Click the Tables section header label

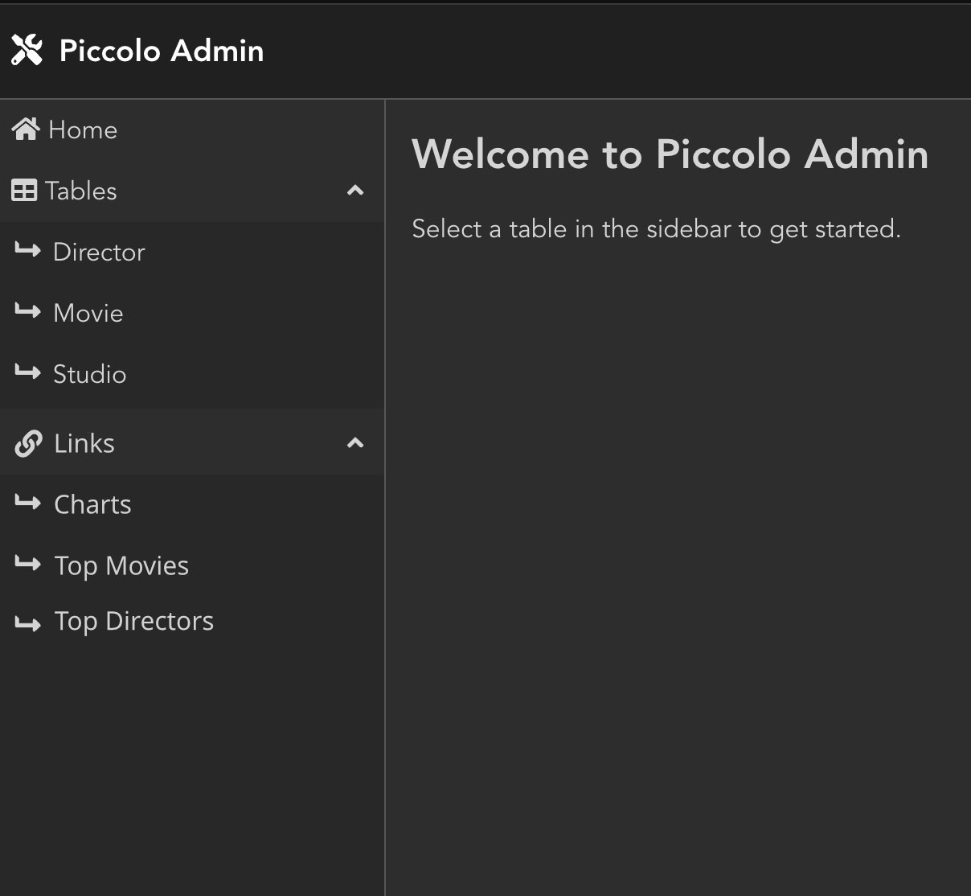tap(81, 191)
